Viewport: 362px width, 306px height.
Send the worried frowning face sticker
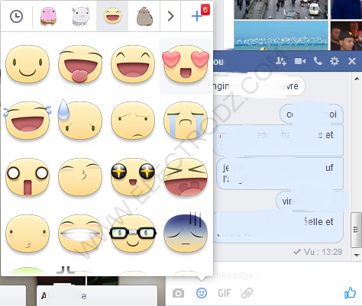click(x=133, y=121)
